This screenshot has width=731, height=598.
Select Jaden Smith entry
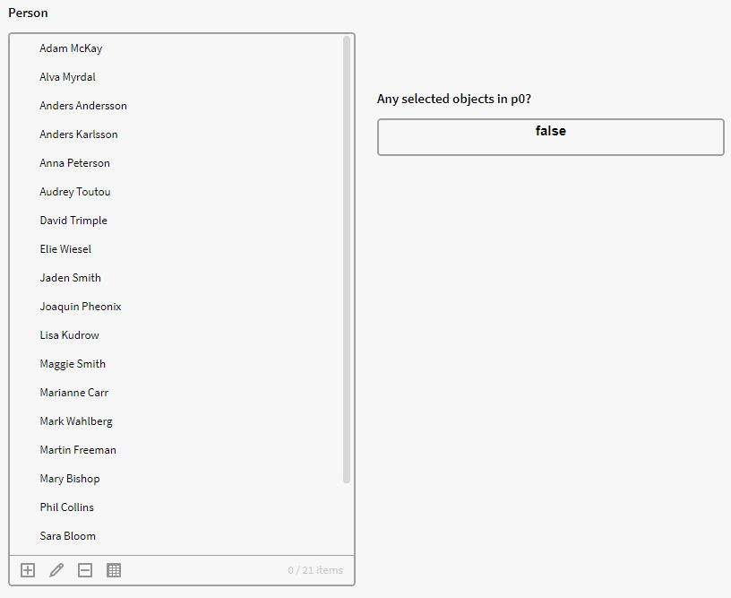pyautogui.click(x=70, y=278)
